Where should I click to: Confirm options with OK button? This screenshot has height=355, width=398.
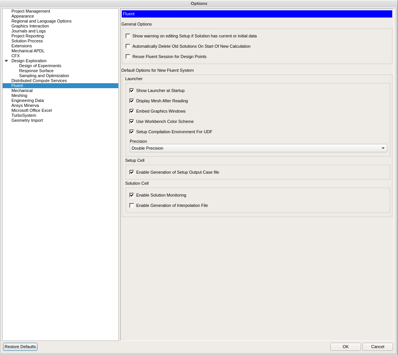[345, 347]
